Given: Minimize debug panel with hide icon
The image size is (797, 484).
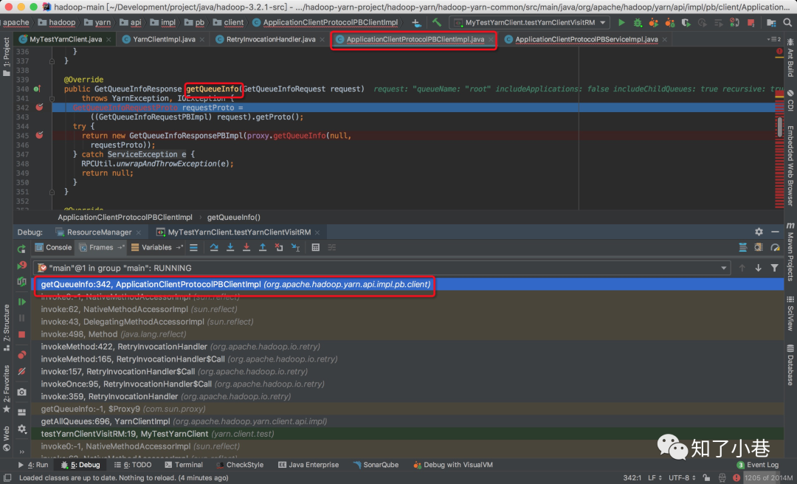Looking at the screenshot, I should click(x=775, y=232).
